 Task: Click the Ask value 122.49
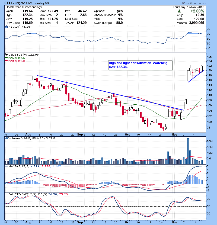tap(53, 11)
